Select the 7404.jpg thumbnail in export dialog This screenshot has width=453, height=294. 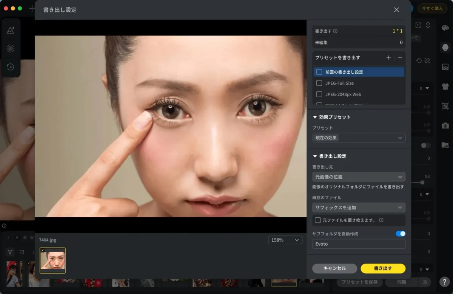point(52,260)
